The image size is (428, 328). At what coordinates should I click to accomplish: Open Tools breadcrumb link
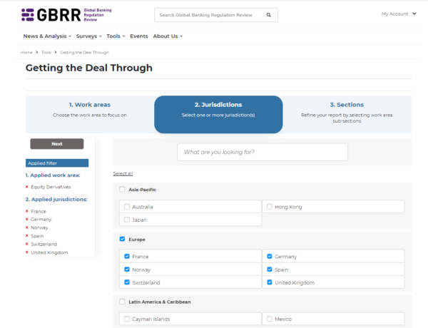[x=46, y=52]
